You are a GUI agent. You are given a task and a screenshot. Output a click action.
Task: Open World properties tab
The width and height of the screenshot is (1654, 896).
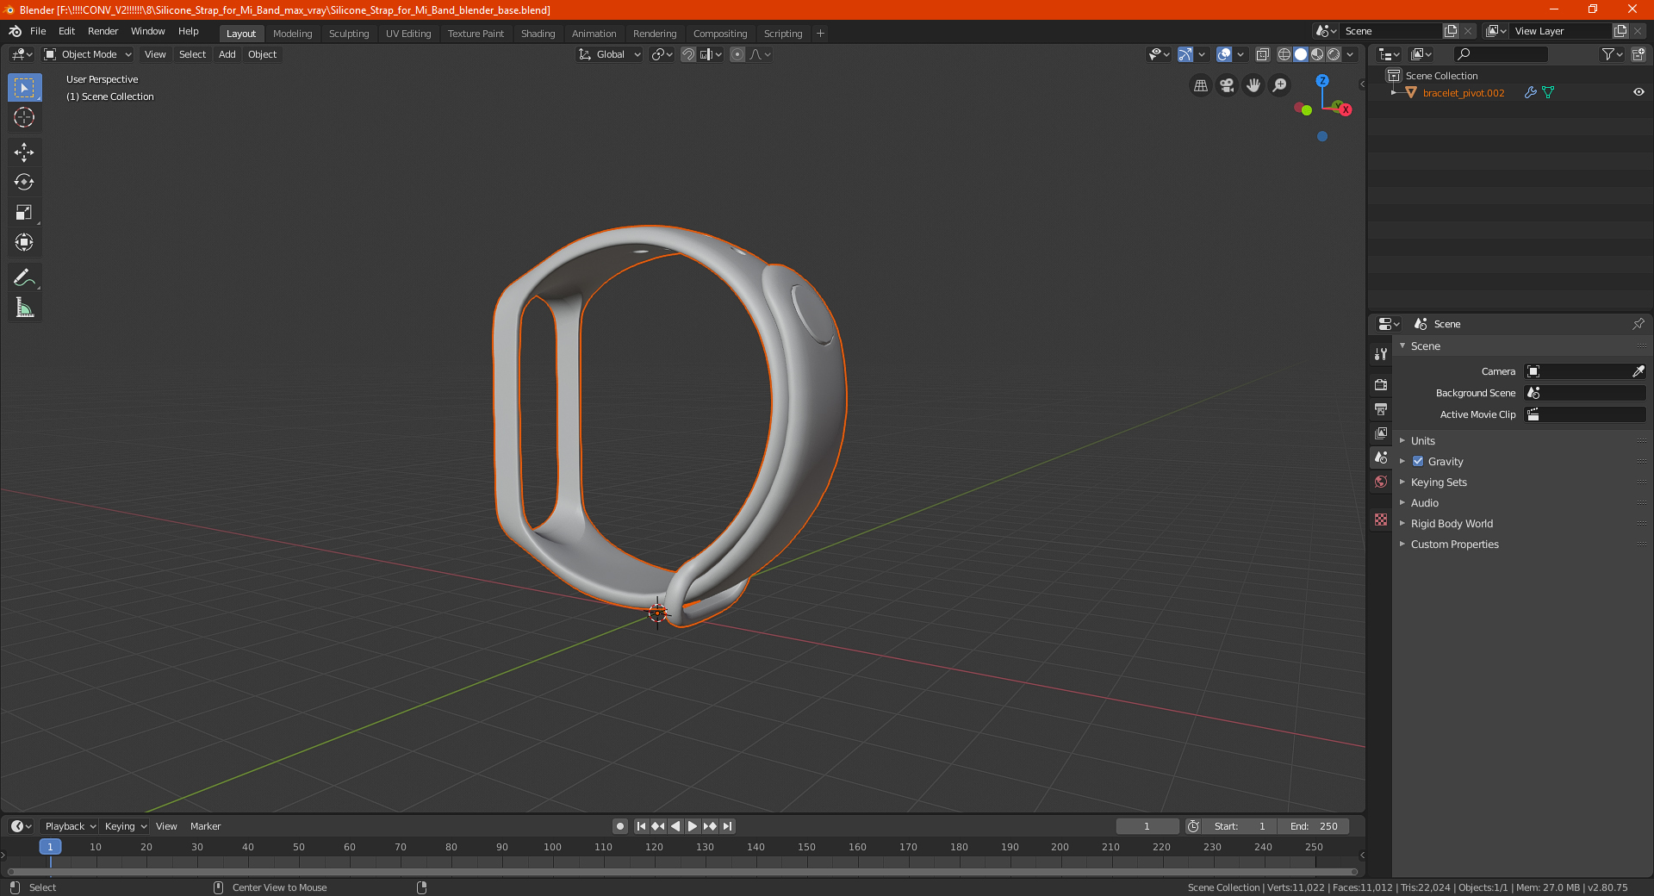click(1381, 482)
